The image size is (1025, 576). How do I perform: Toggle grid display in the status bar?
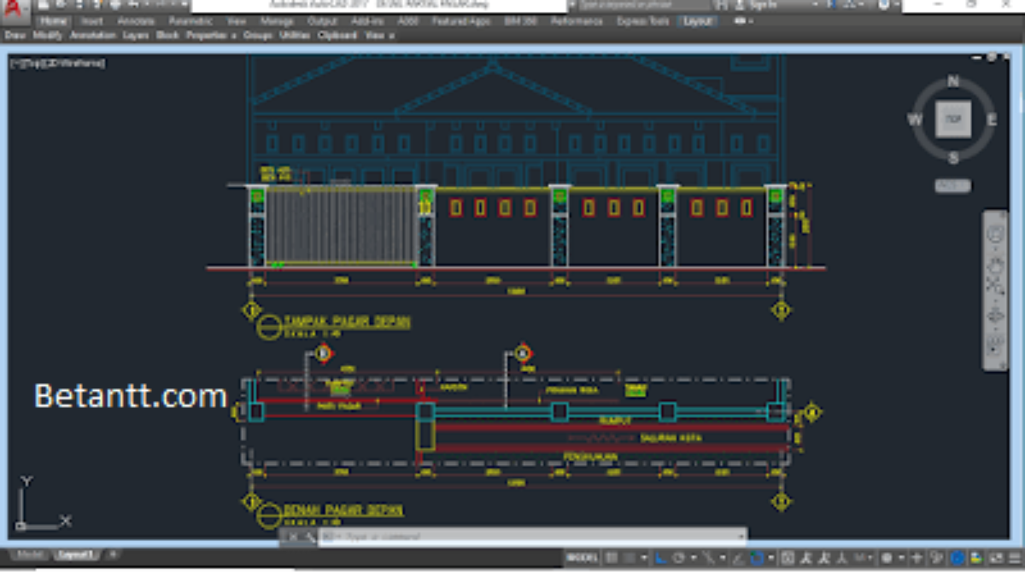612,558
